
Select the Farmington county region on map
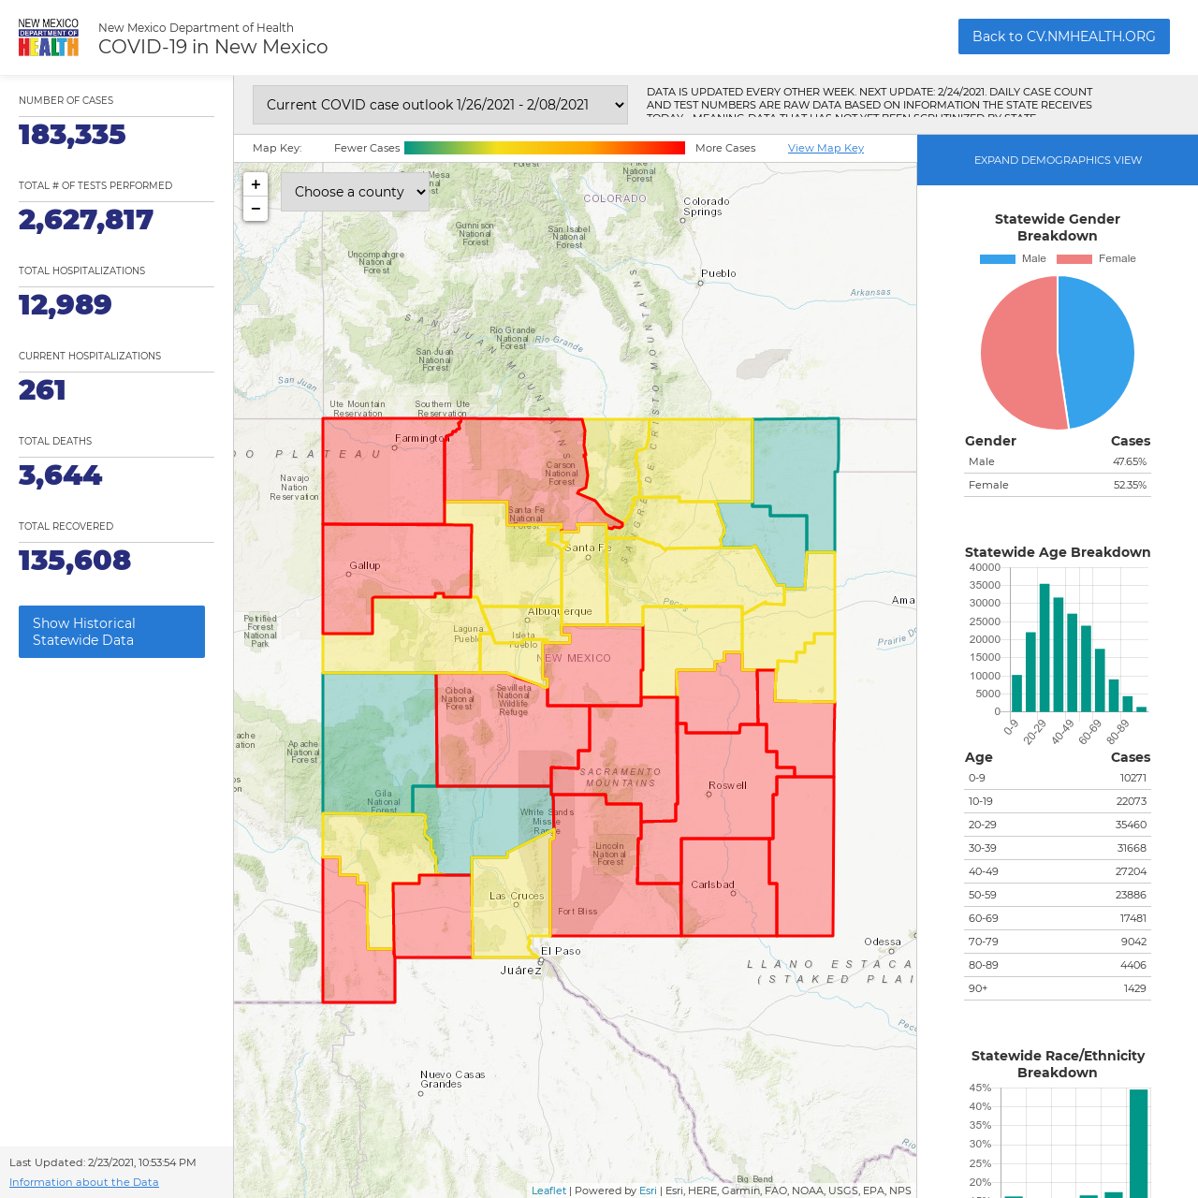(384, 473)
